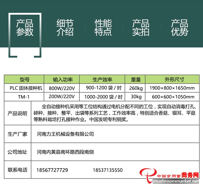Switch to the 细节介绍 tab
This screenshot has width=203, height=187.
coord(65,28)
